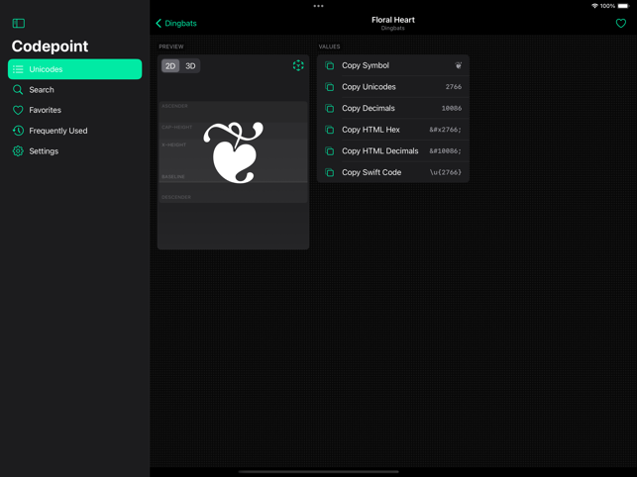Screen dimensions: 637x477
Task: Click the copy icon beside Copy Decimals
Action: click(330, 109)
